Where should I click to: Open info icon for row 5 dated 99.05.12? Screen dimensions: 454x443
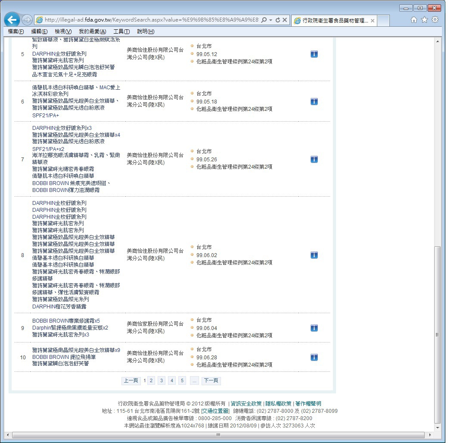314,54
